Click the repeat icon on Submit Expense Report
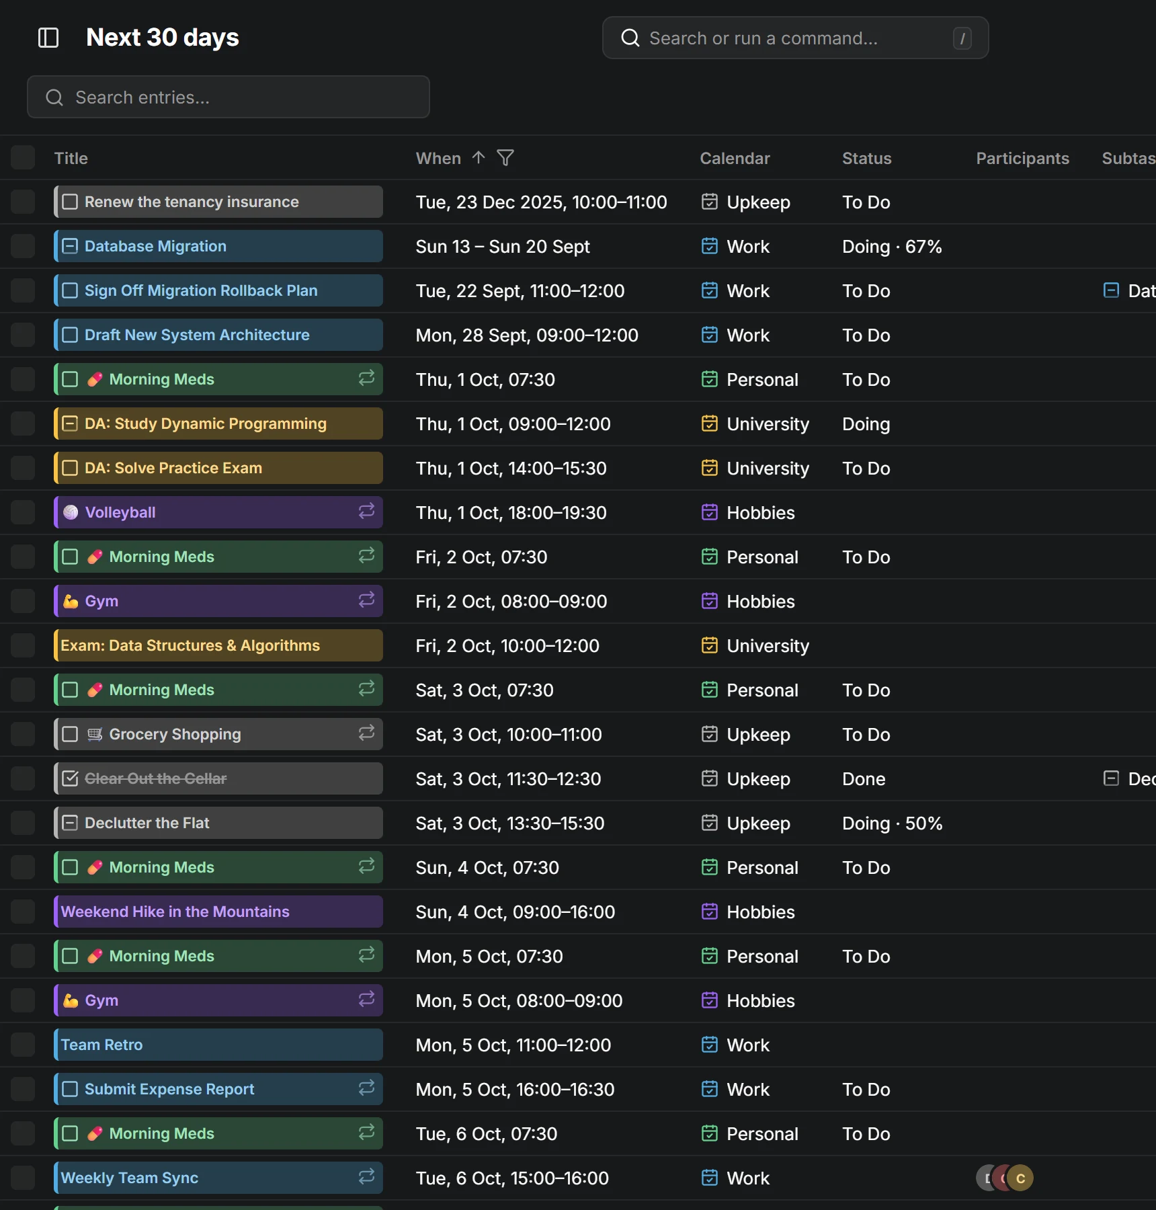1156x1210 pixels. 366,1088
